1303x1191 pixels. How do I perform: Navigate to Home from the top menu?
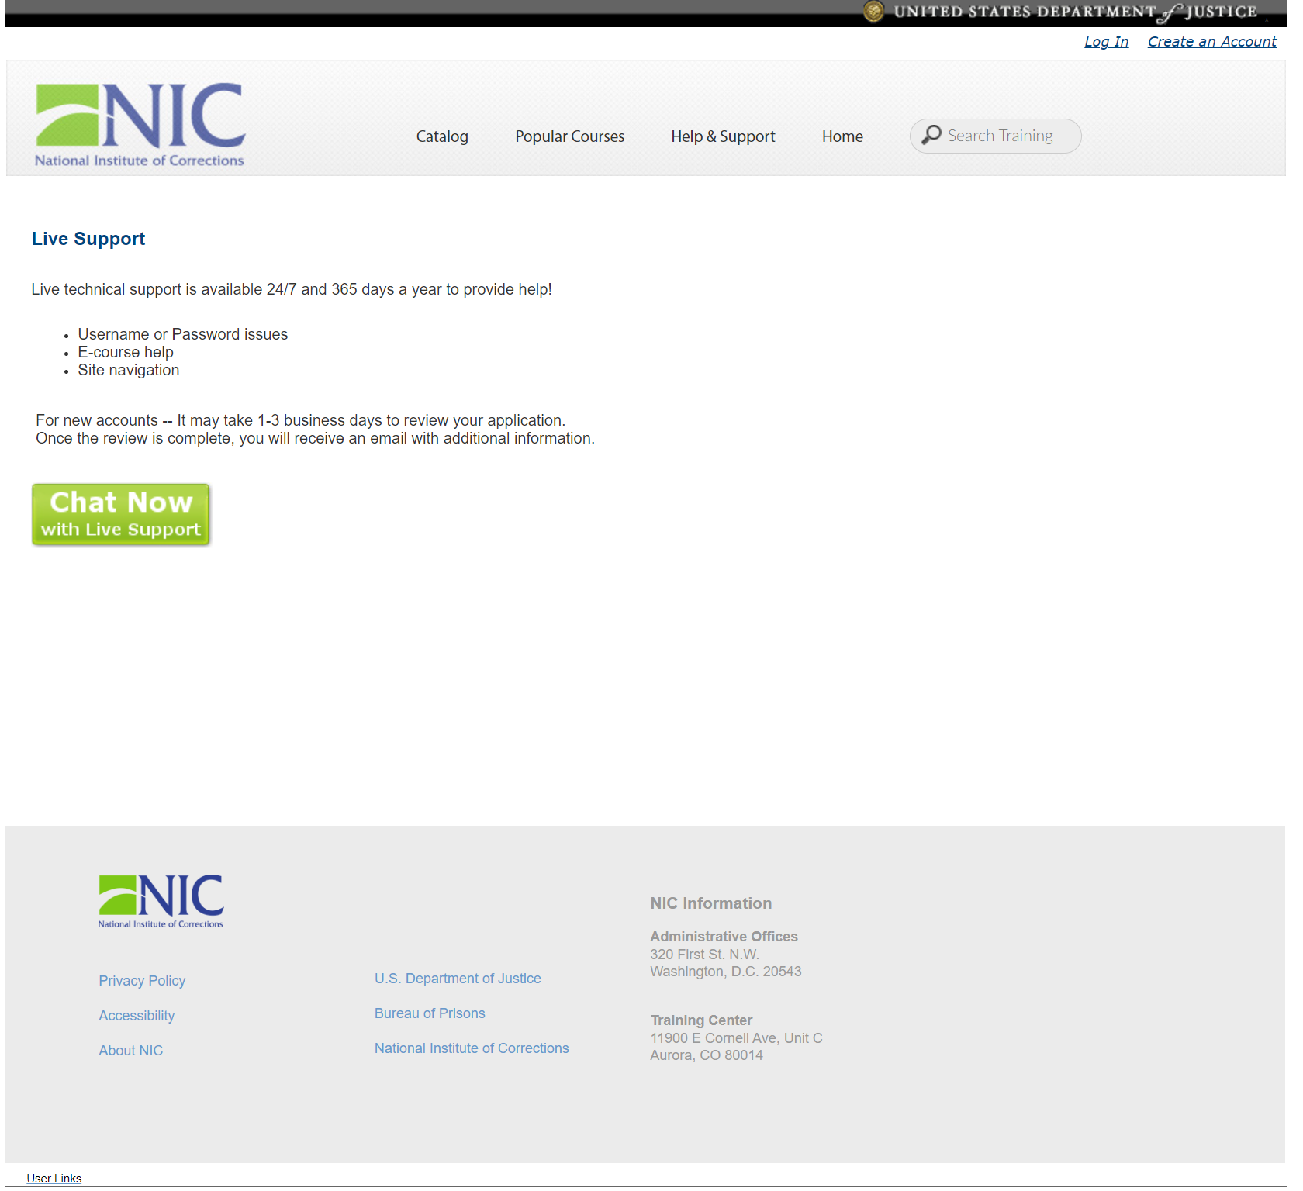coord(842,136)
